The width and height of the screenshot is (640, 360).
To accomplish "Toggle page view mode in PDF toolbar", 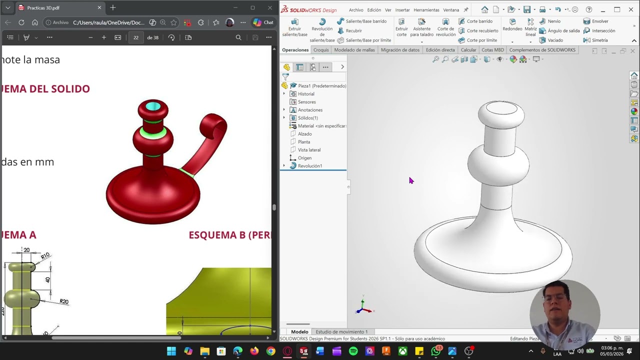I will (x=188, y=37).
